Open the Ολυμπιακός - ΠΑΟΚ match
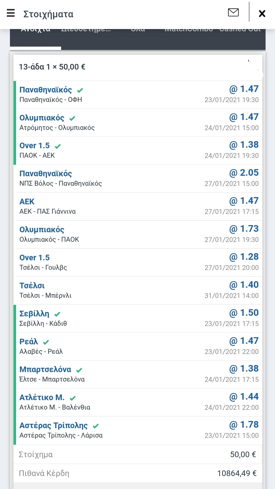 tap(49, 239)
